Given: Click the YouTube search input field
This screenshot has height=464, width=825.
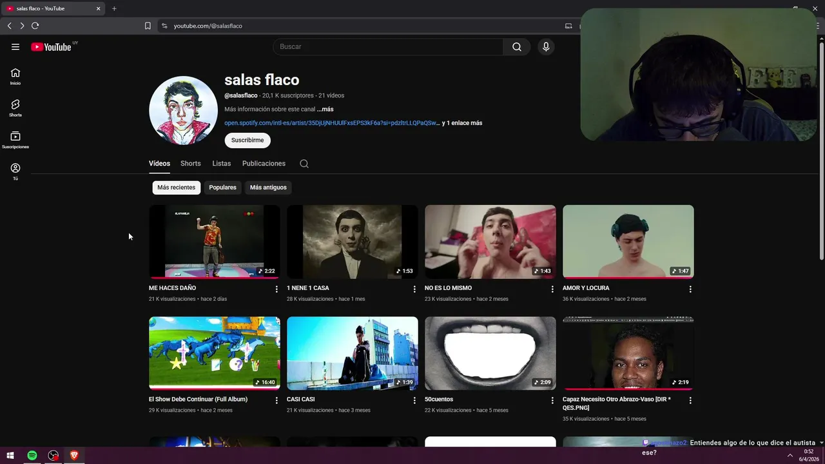Looking at the screenshot, I should tap(388, 47).
